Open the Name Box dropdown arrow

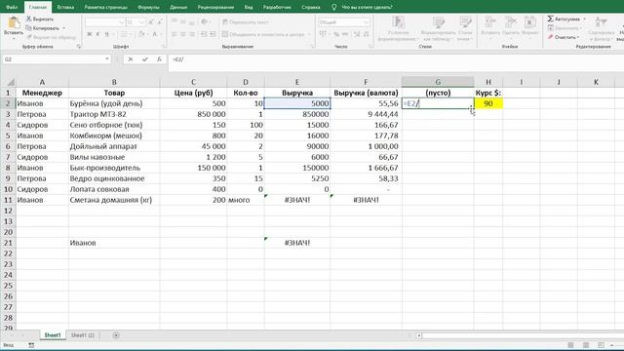pyautogui.click(x=107, y=59)
